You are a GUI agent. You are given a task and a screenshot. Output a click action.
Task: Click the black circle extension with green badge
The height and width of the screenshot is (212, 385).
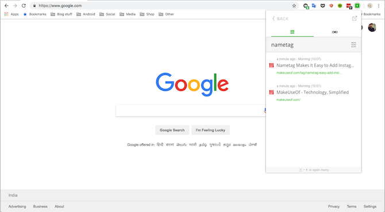[306, 6]
